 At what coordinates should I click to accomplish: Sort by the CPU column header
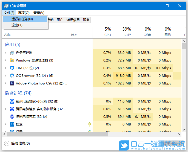pyautogui.click(x=103, y=32)
